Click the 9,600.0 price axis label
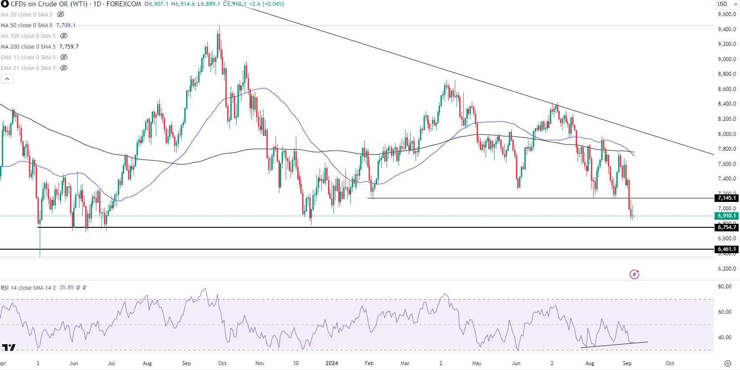The width and height of the screenshot is (740, 370). [727, 14]
